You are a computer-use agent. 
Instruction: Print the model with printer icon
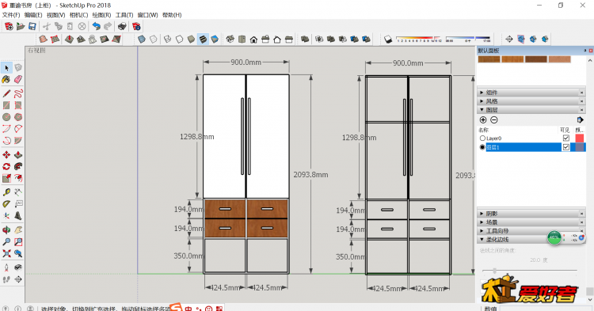pos(122,26)
